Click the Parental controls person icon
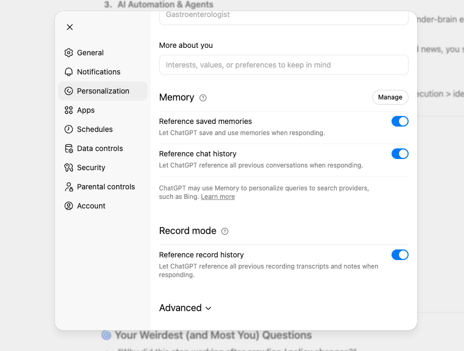 69,187
